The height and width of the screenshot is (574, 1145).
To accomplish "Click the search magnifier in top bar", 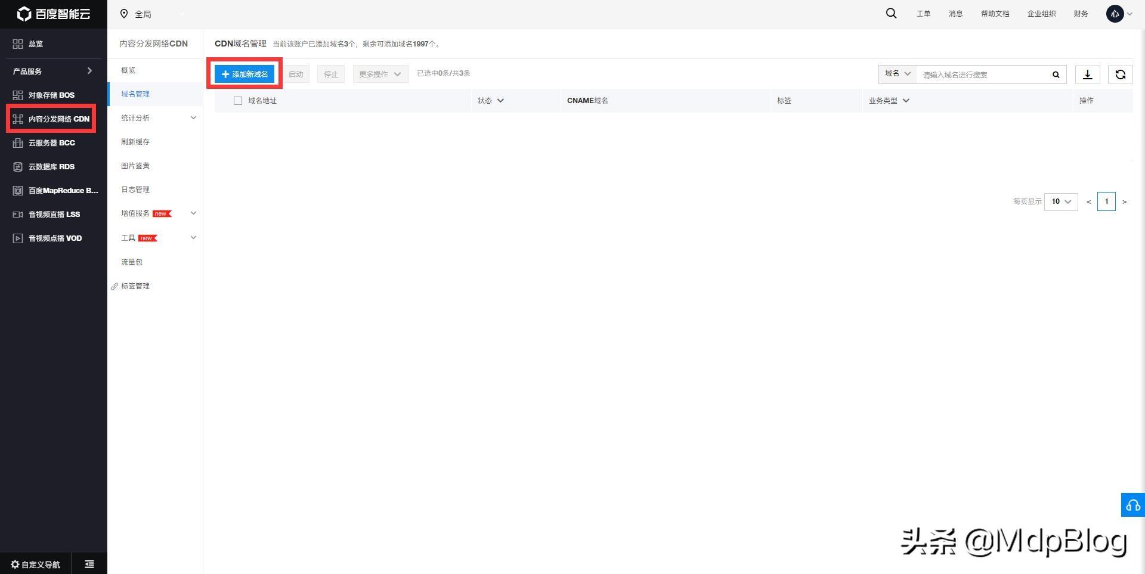I will tap(891, 13).
